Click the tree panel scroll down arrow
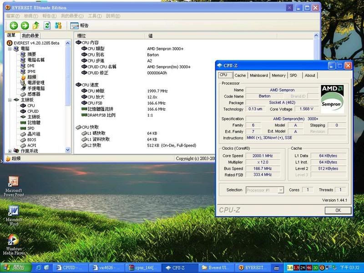The image size is (364, 273). coord(68,151)
